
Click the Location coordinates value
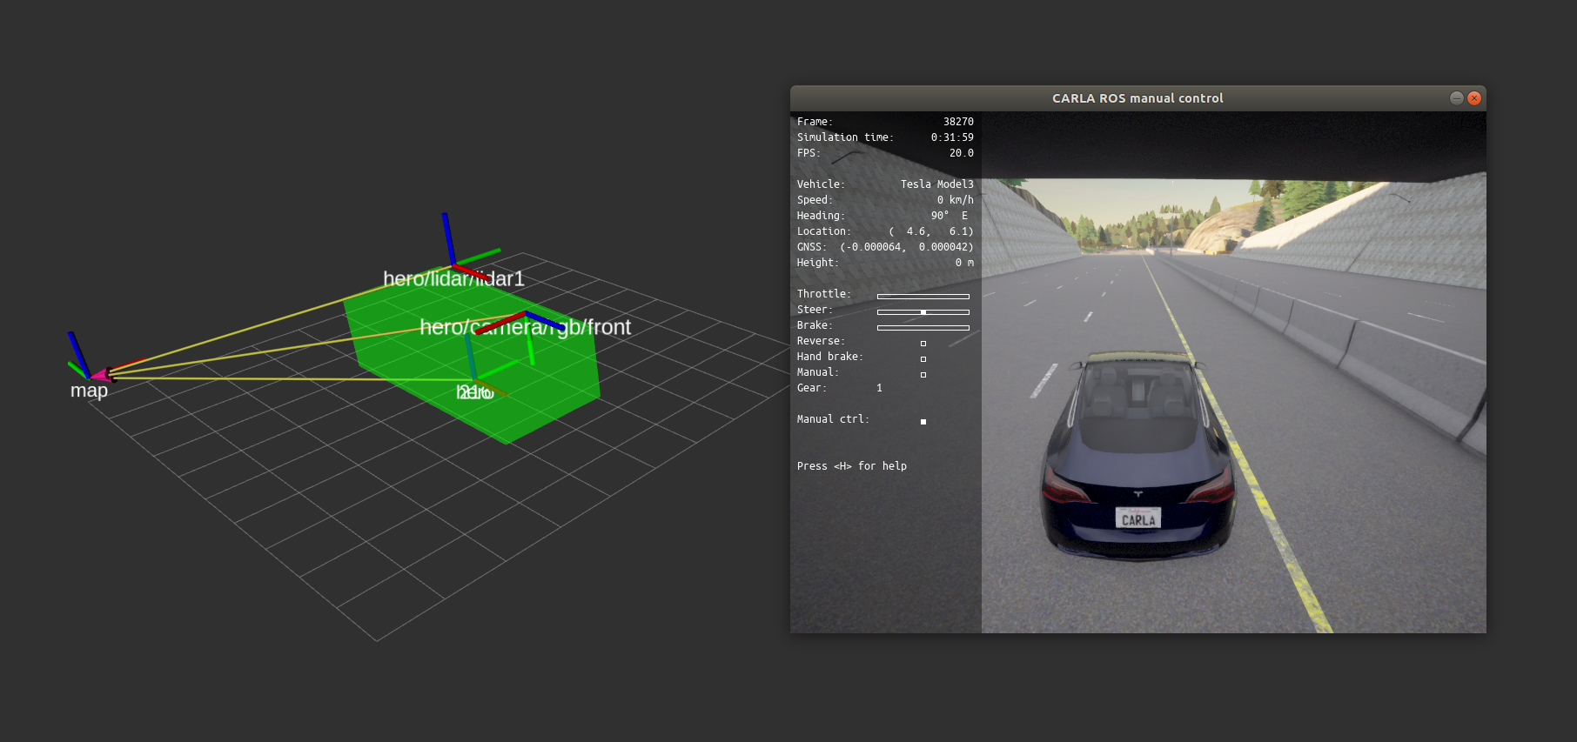click(x=931, y=231)
